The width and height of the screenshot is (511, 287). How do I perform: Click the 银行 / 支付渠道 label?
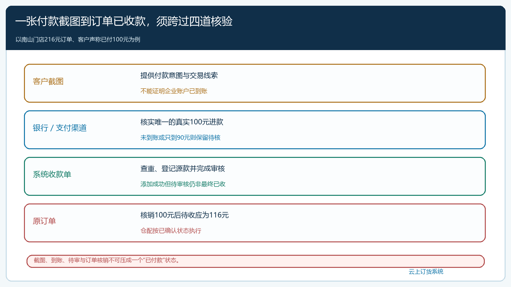(x=60, y=128)
